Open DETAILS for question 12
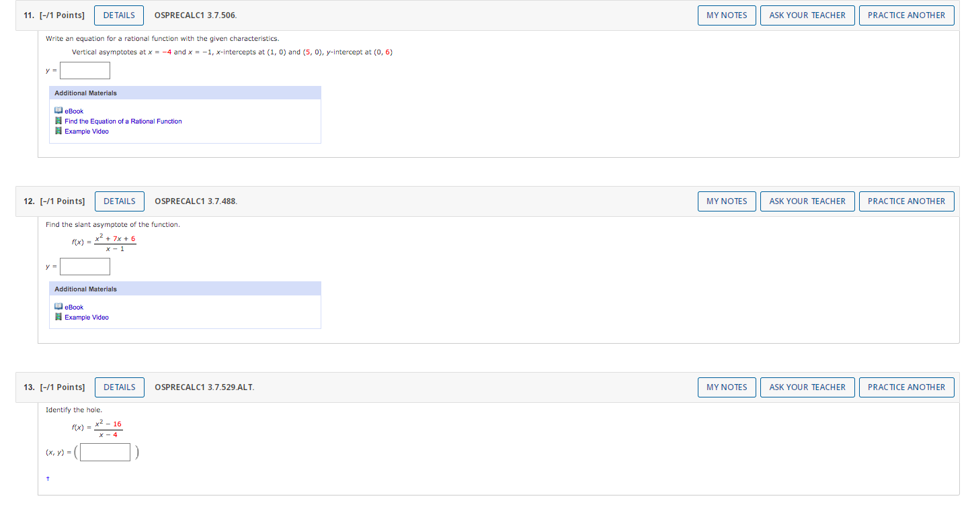 pos(119,201)
